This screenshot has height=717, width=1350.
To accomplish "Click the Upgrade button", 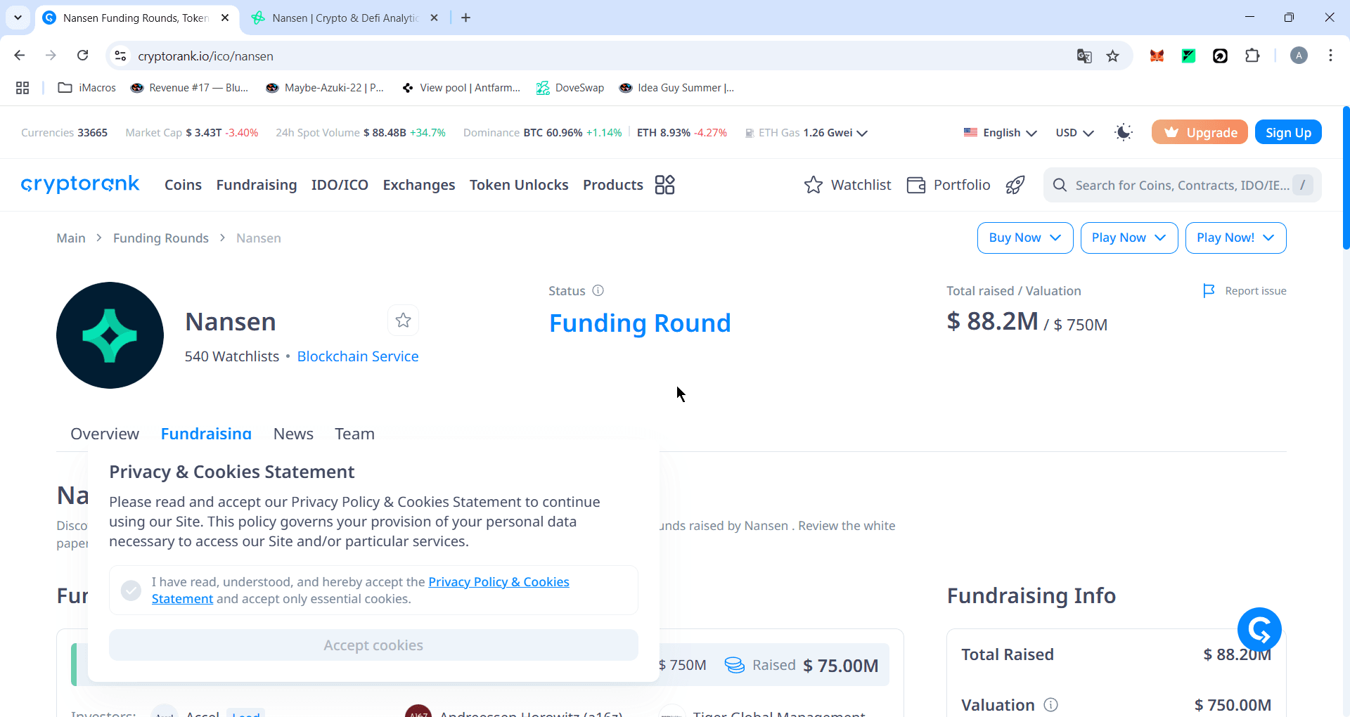I will point(1200,132).
